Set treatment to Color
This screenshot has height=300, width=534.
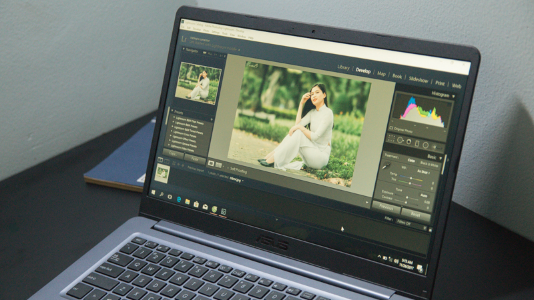pyautogui.click(x=411, y=161)
